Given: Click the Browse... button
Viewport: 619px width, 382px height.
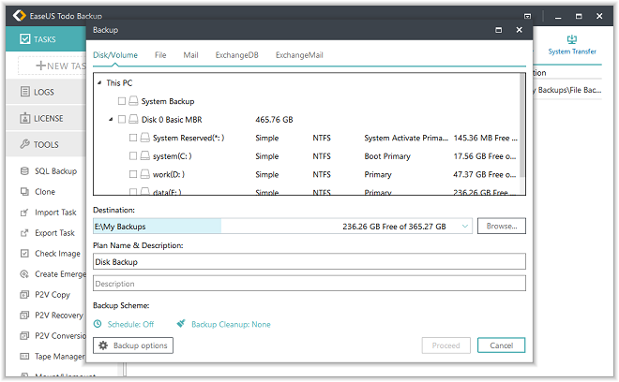Looking at the screenshot, I should pos(501,227).
